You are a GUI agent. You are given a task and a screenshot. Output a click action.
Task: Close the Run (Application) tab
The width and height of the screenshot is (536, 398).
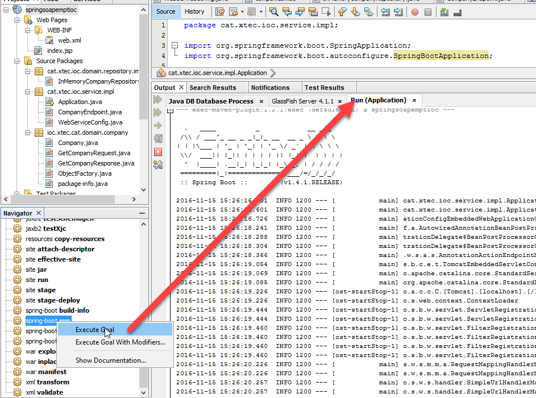click(x=414, y=100)
